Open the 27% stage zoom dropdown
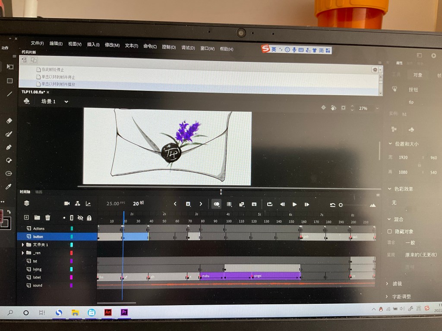The width and height of the screenshot is (442, 331). pyautogui.click(x=377, y=109)
